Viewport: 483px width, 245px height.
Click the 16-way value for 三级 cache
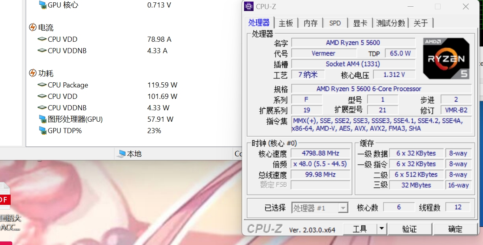[458, 185]
